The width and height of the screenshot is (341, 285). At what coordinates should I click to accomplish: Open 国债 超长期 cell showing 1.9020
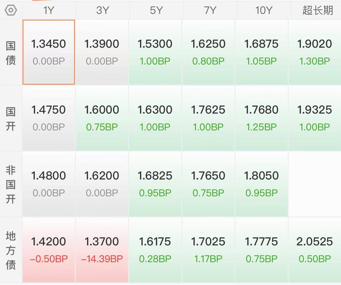click(x=315, y=52)
